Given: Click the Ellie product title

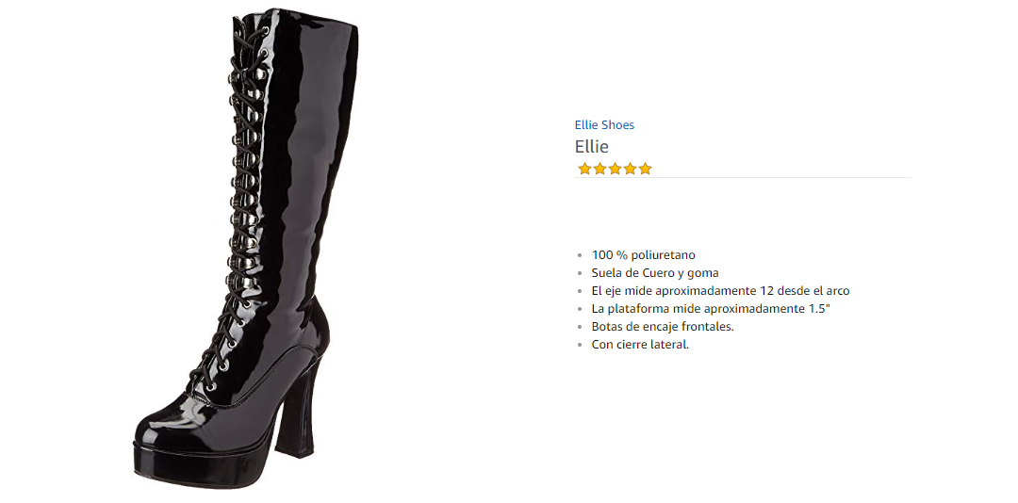Looking at the screenshot, I should click(591, 147).
